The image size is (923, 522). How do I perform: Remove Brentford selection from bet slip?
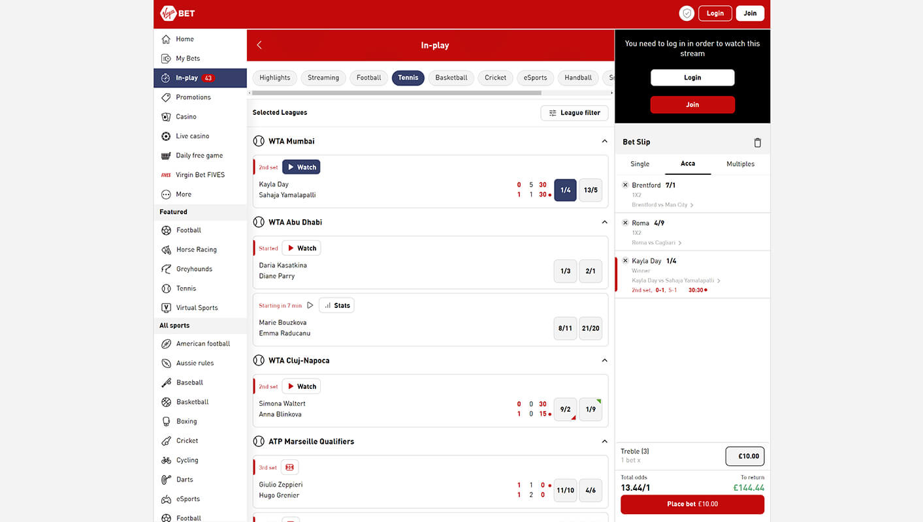(625, 185)
